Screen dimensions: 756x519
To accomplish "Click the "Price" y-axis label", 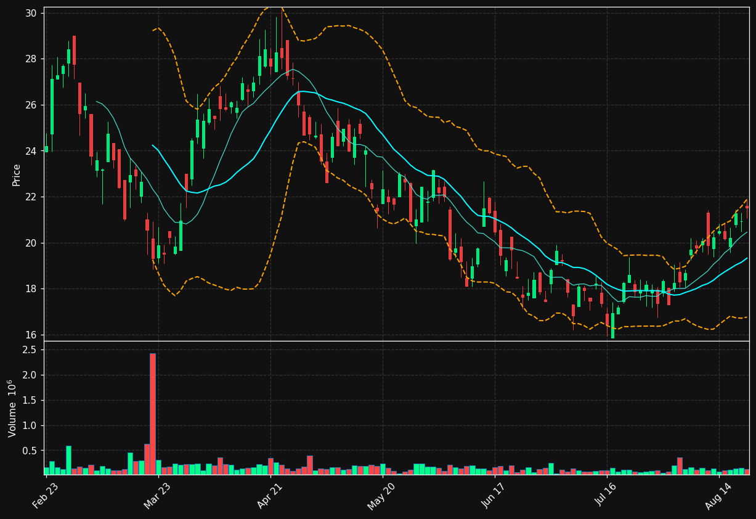I will click(x=16, y=174).
